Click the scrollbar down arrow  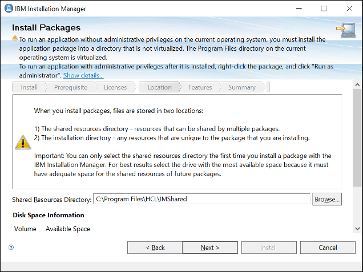[x=357, y=229]
